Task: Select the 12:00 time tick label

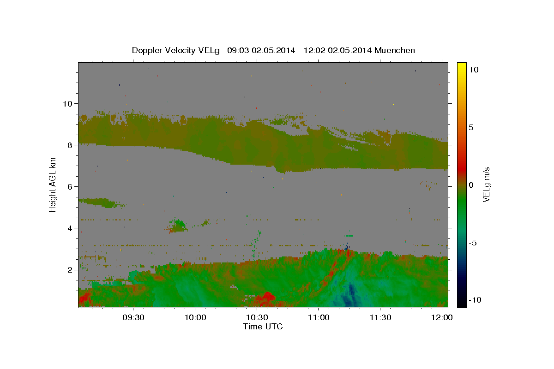Action: (442, 318)
